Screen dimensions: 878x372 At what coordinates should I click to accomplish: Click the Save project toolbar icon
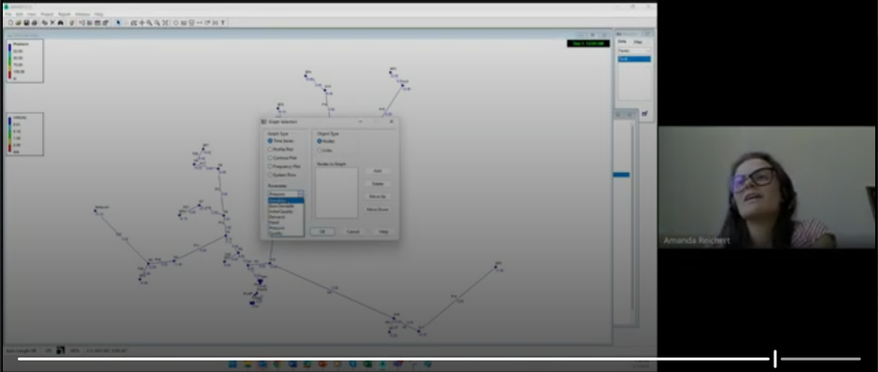tap(26, 22)
